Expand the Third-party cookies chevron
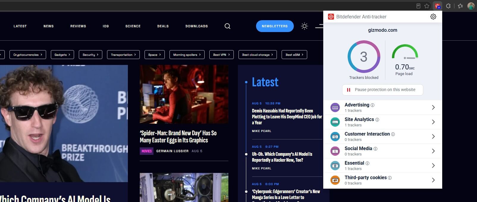Image resolution: width=477 pixels, height=202 pixels. (433, 180)
